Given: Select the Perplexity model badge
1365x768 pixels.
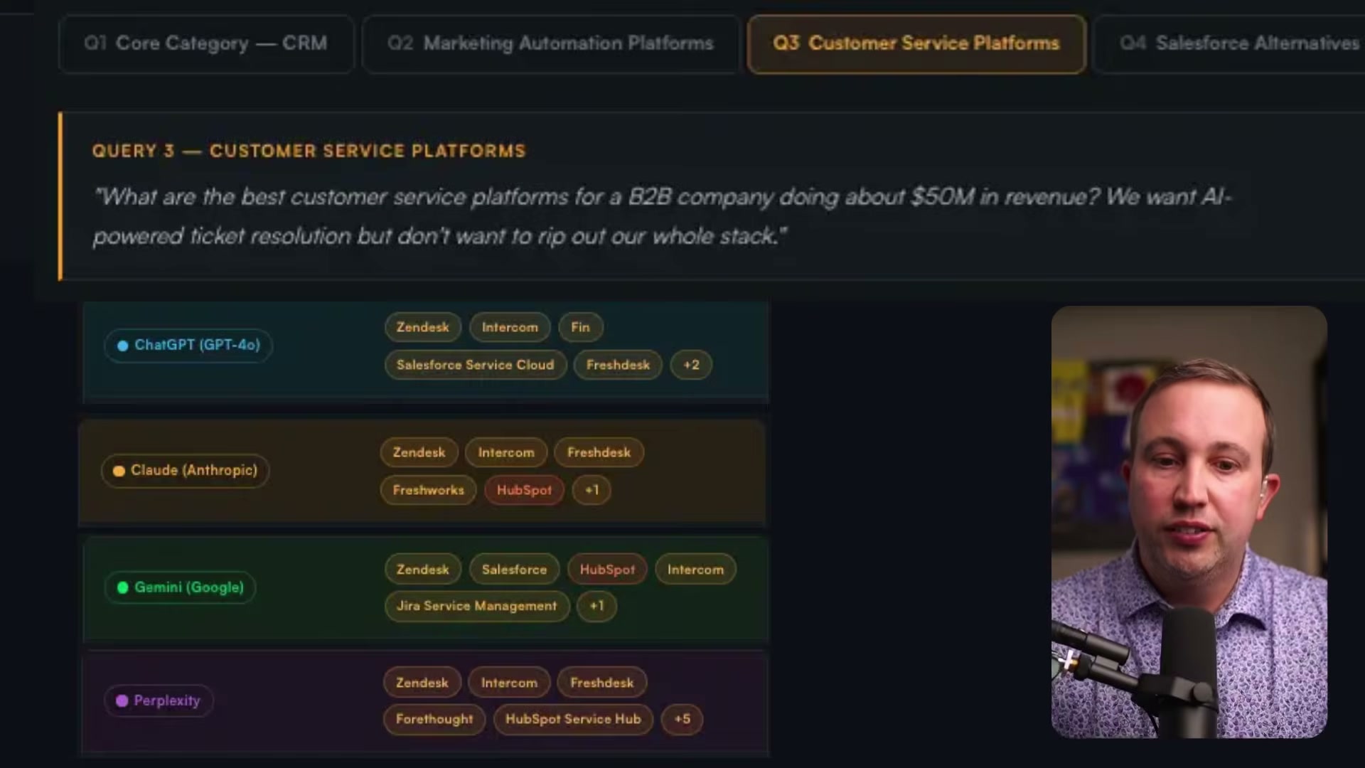Looking at the screenshot, I should point(159,700).
